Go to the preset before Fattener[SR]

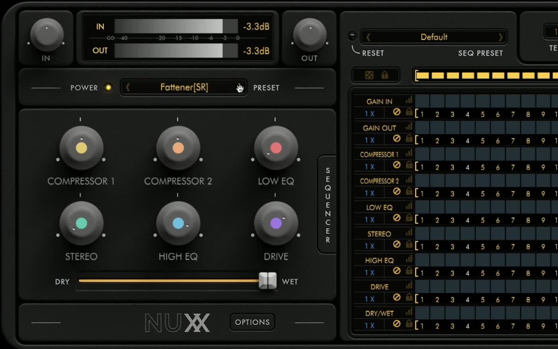click(128, 87)
